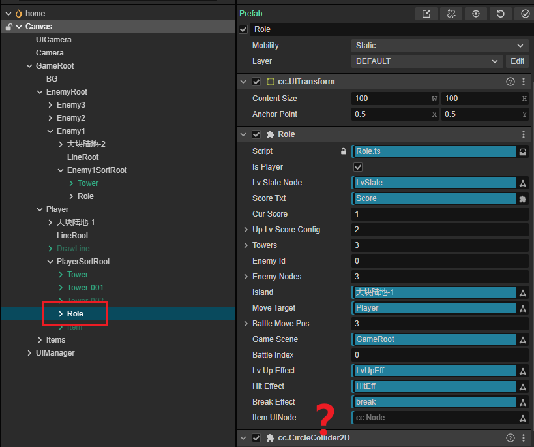Expand the Up Lv Score Config array

[x=246, y=230]
